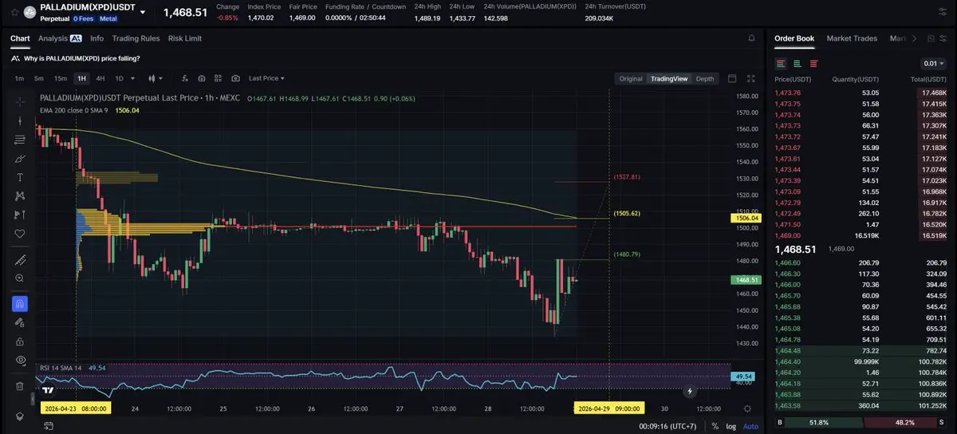Switch to 5m timeframe
The image size is (957, 434).
[38, 78]
